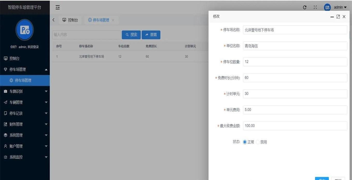Screen dimensions: 352x180
Task: Expand the 车牌识别 sidebar menu
Action: pyautogui.click(x=25, y=91)
